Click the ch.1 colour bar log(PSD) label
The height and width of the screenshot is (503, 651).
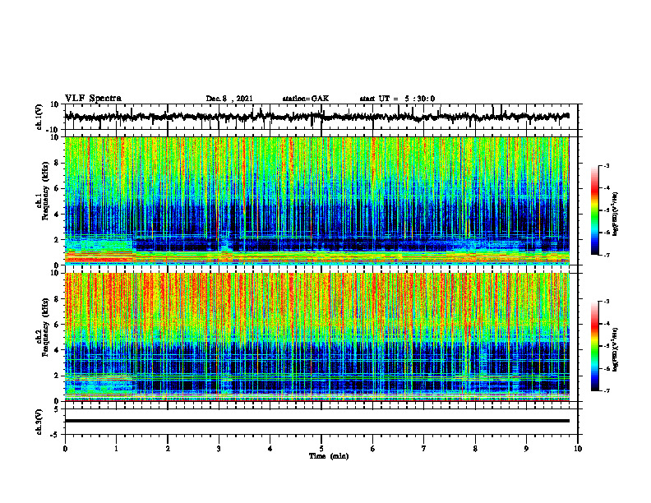pos(615,214)
